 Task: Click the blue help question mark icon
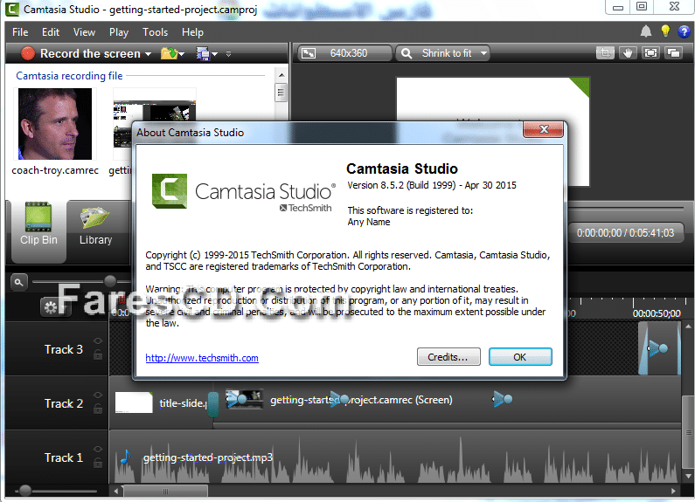click(684, 31)
